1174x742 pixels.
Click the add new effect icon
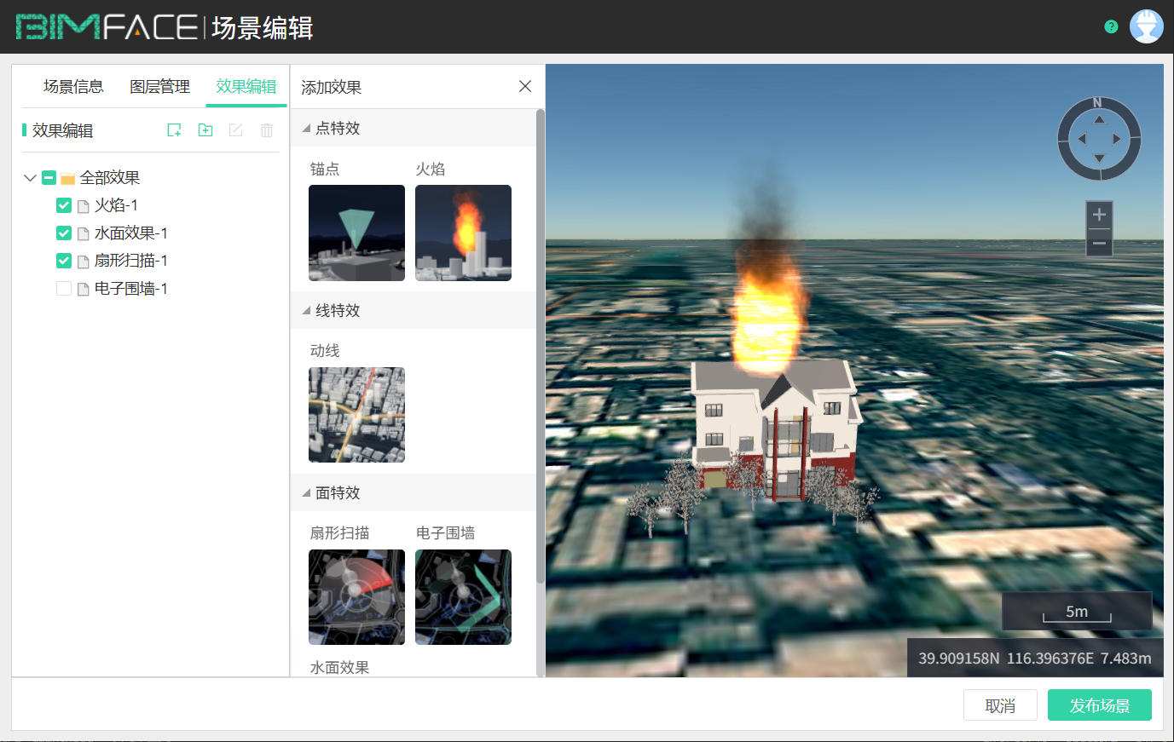pyautogui.click(x=174, y=130)
